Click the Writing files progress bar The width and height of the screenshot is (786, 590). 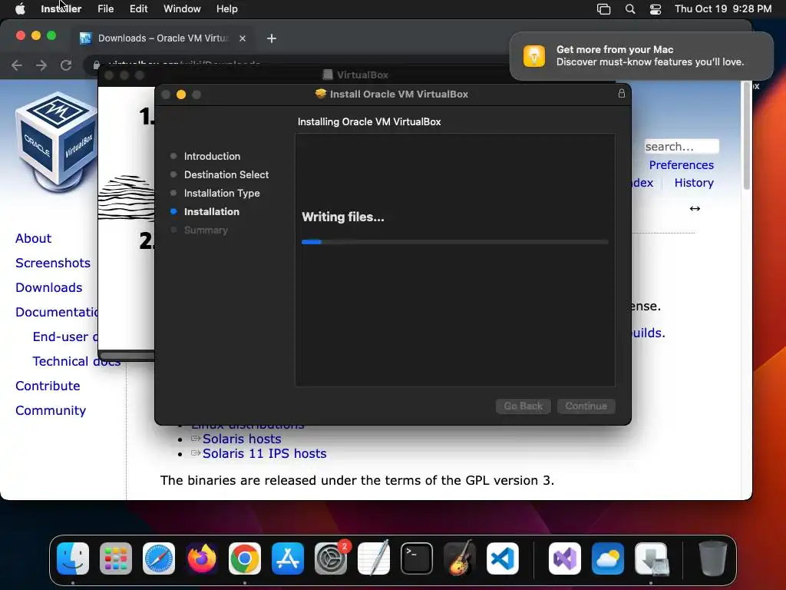point(454,242)
